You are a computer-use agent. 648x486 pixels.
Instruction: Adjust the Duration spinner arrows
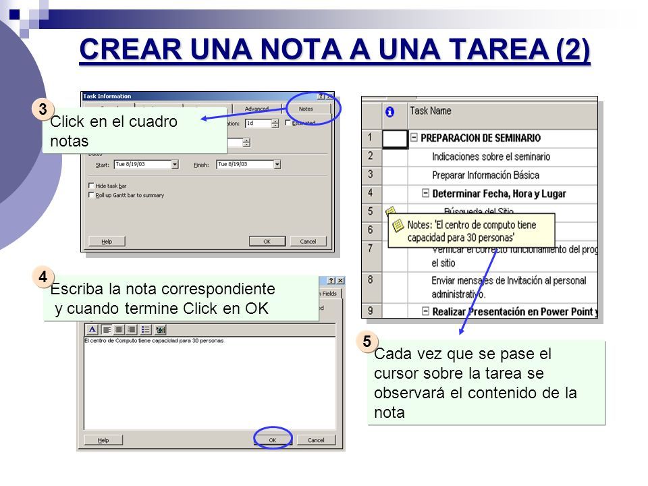coord(275,123)
